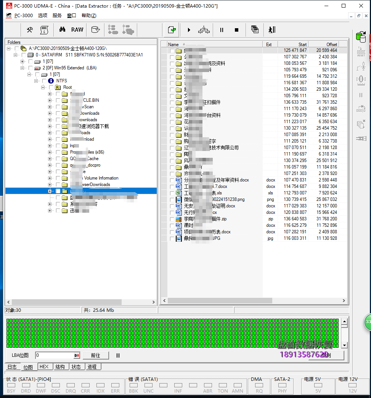Switch to the HEX tab
371x398 pixels.
(44, 367)
